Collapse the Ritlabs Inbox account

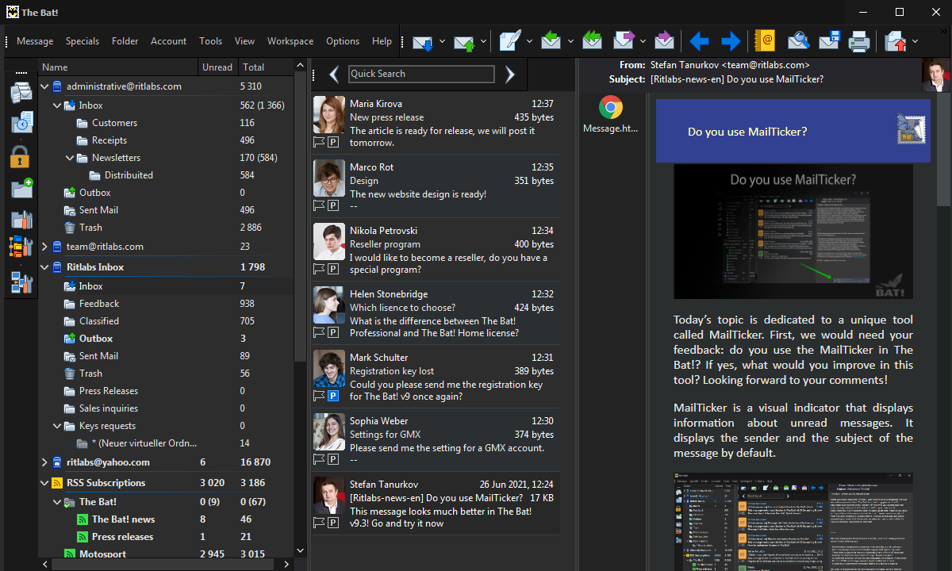44,267
